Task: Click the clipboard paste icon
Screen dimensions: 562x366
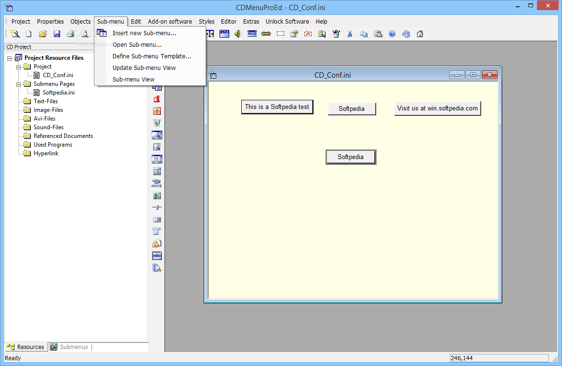Action: (x=378, y=34)
